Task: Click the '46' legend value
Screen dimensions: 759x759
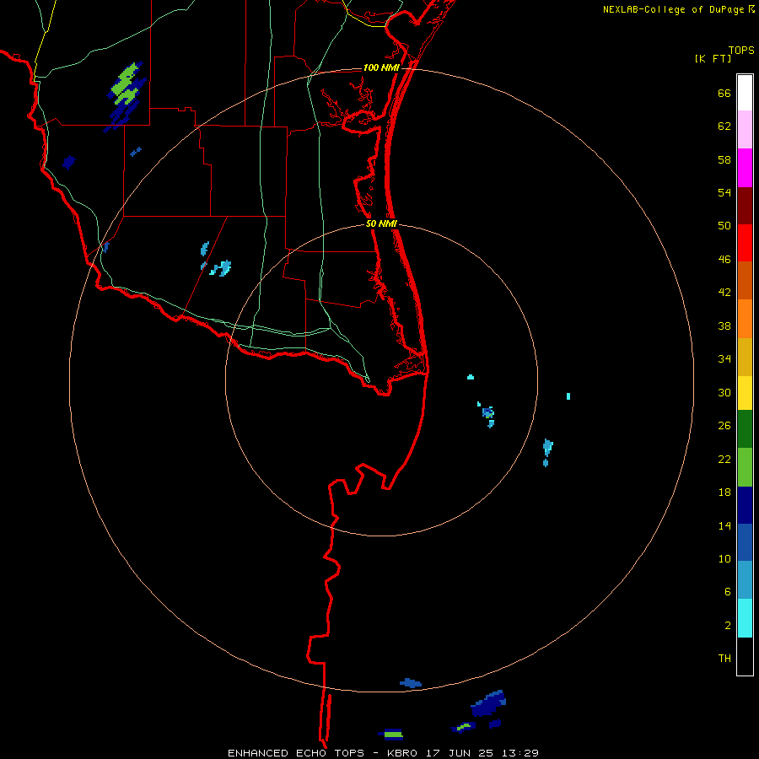Action: (x=724, y=260)
